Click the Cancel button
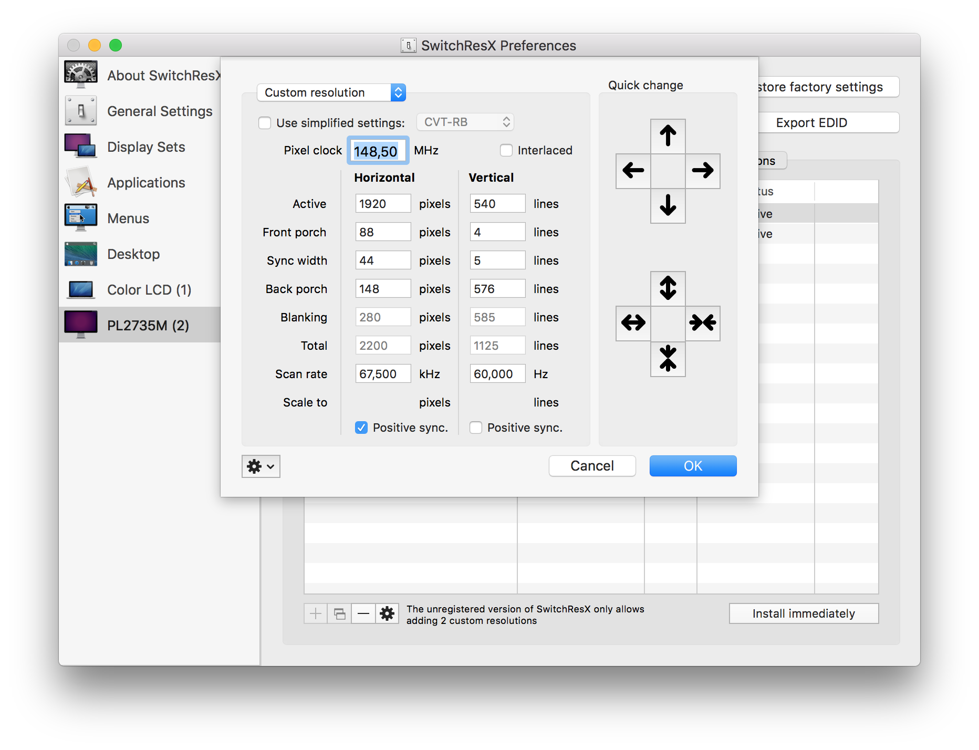Viewport: 979px width, 750px height. coord(592,466)
